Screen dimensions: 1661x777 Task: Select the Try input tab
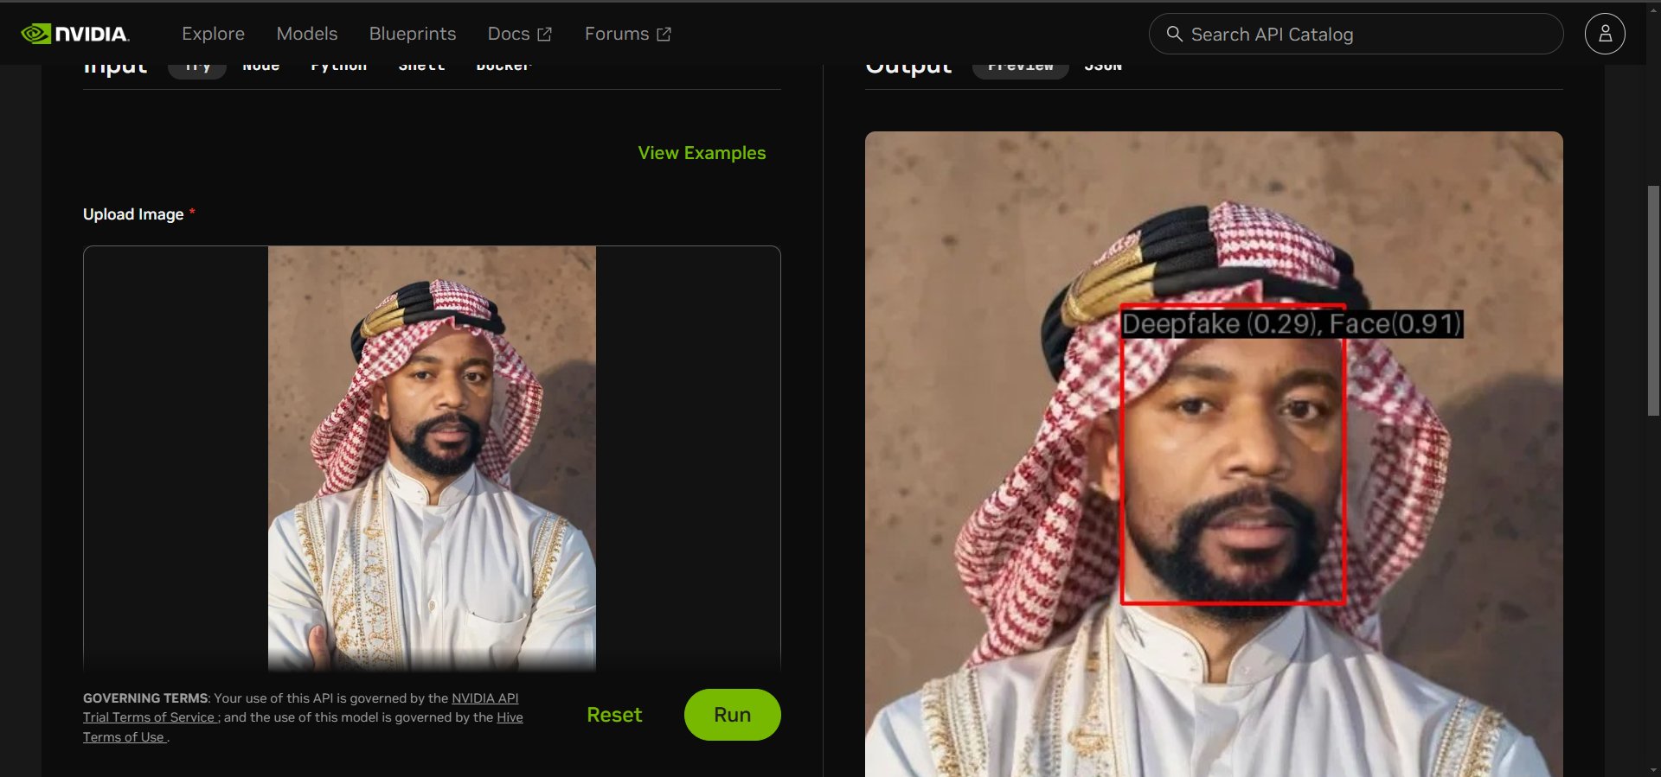(x=197, y=69)
